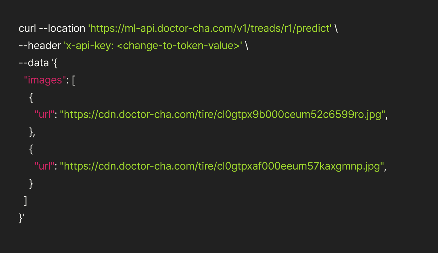
Task: Click the second image object's opening brace
Action: pos(31,149)
